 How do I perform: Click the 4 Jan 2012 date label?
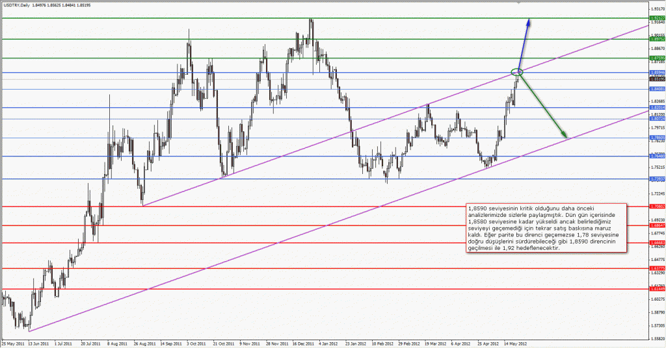328,343
